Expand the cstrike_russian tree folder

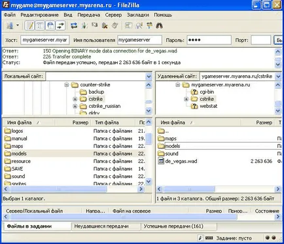[75, 107]
